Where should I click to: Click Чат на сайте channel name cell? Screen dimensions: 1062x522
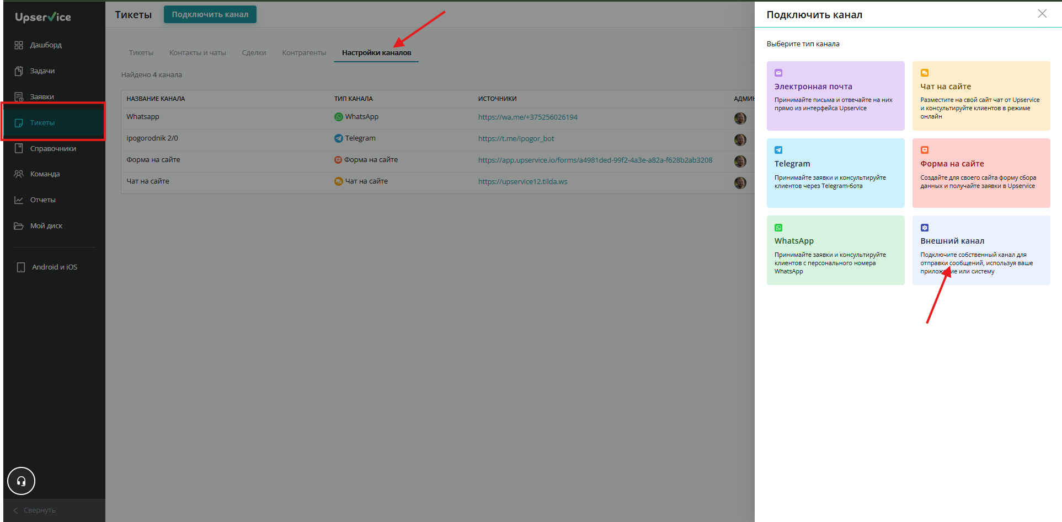(148, 181)
